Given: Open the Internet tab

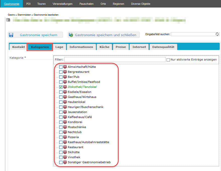Looking at the screenshot, I should 139,47.
